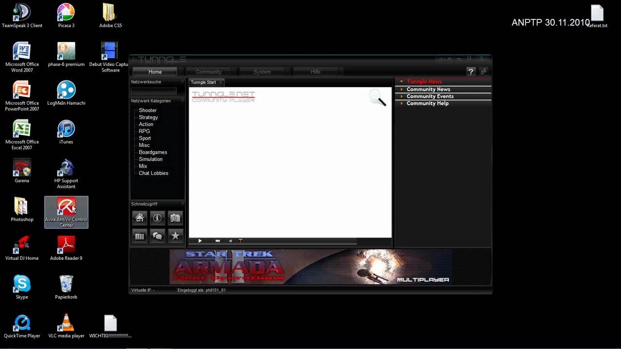The width and height of the screenshot is (621, 349).
Task: Open the TeamSpeak 3 Client desktop icon
Action: (22, 16)
